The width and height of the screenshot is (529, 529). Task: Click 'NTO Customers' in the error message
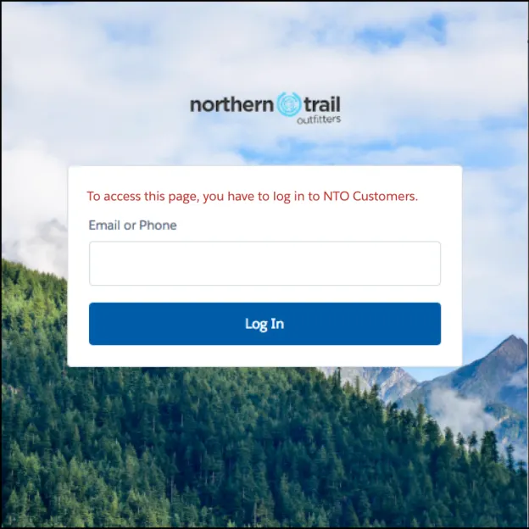[370, 196]
